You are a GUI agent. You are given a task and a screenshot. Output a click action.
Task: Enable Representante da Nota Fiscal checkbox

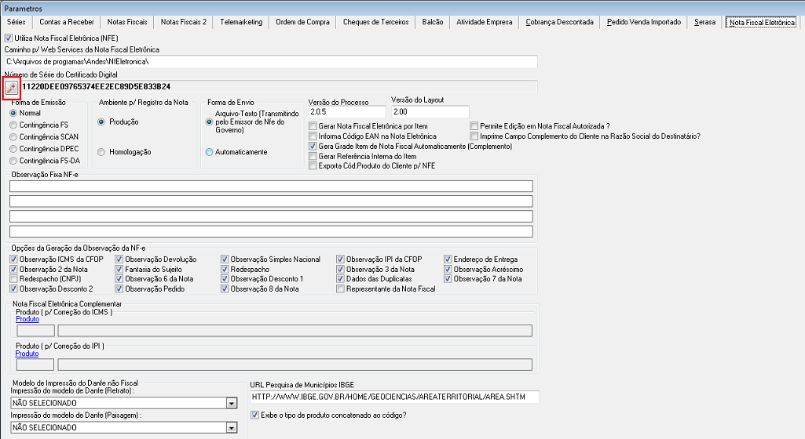pos(340,289)
